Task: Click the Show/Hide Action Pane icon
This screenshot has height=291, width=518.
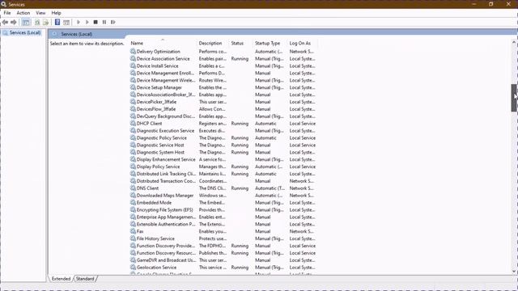Action: click(x=66, y=22)
